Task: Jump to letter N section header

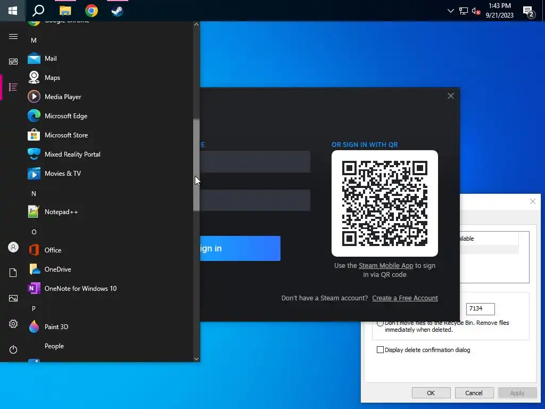Action: pyautogui.click(x=34, y=194)
